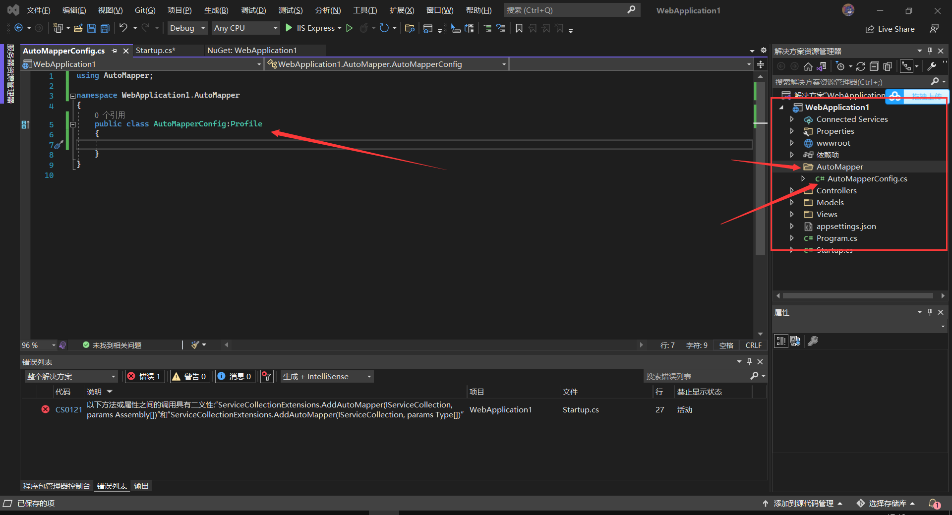Click the Pending Changes Filter clock icon
The height and width of the screenshot is (515, 952).
840,66
